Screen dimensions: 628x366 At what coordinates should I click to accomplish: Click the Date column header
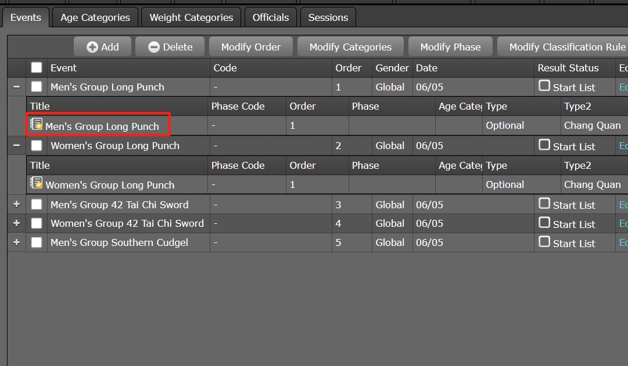point(426,68)
